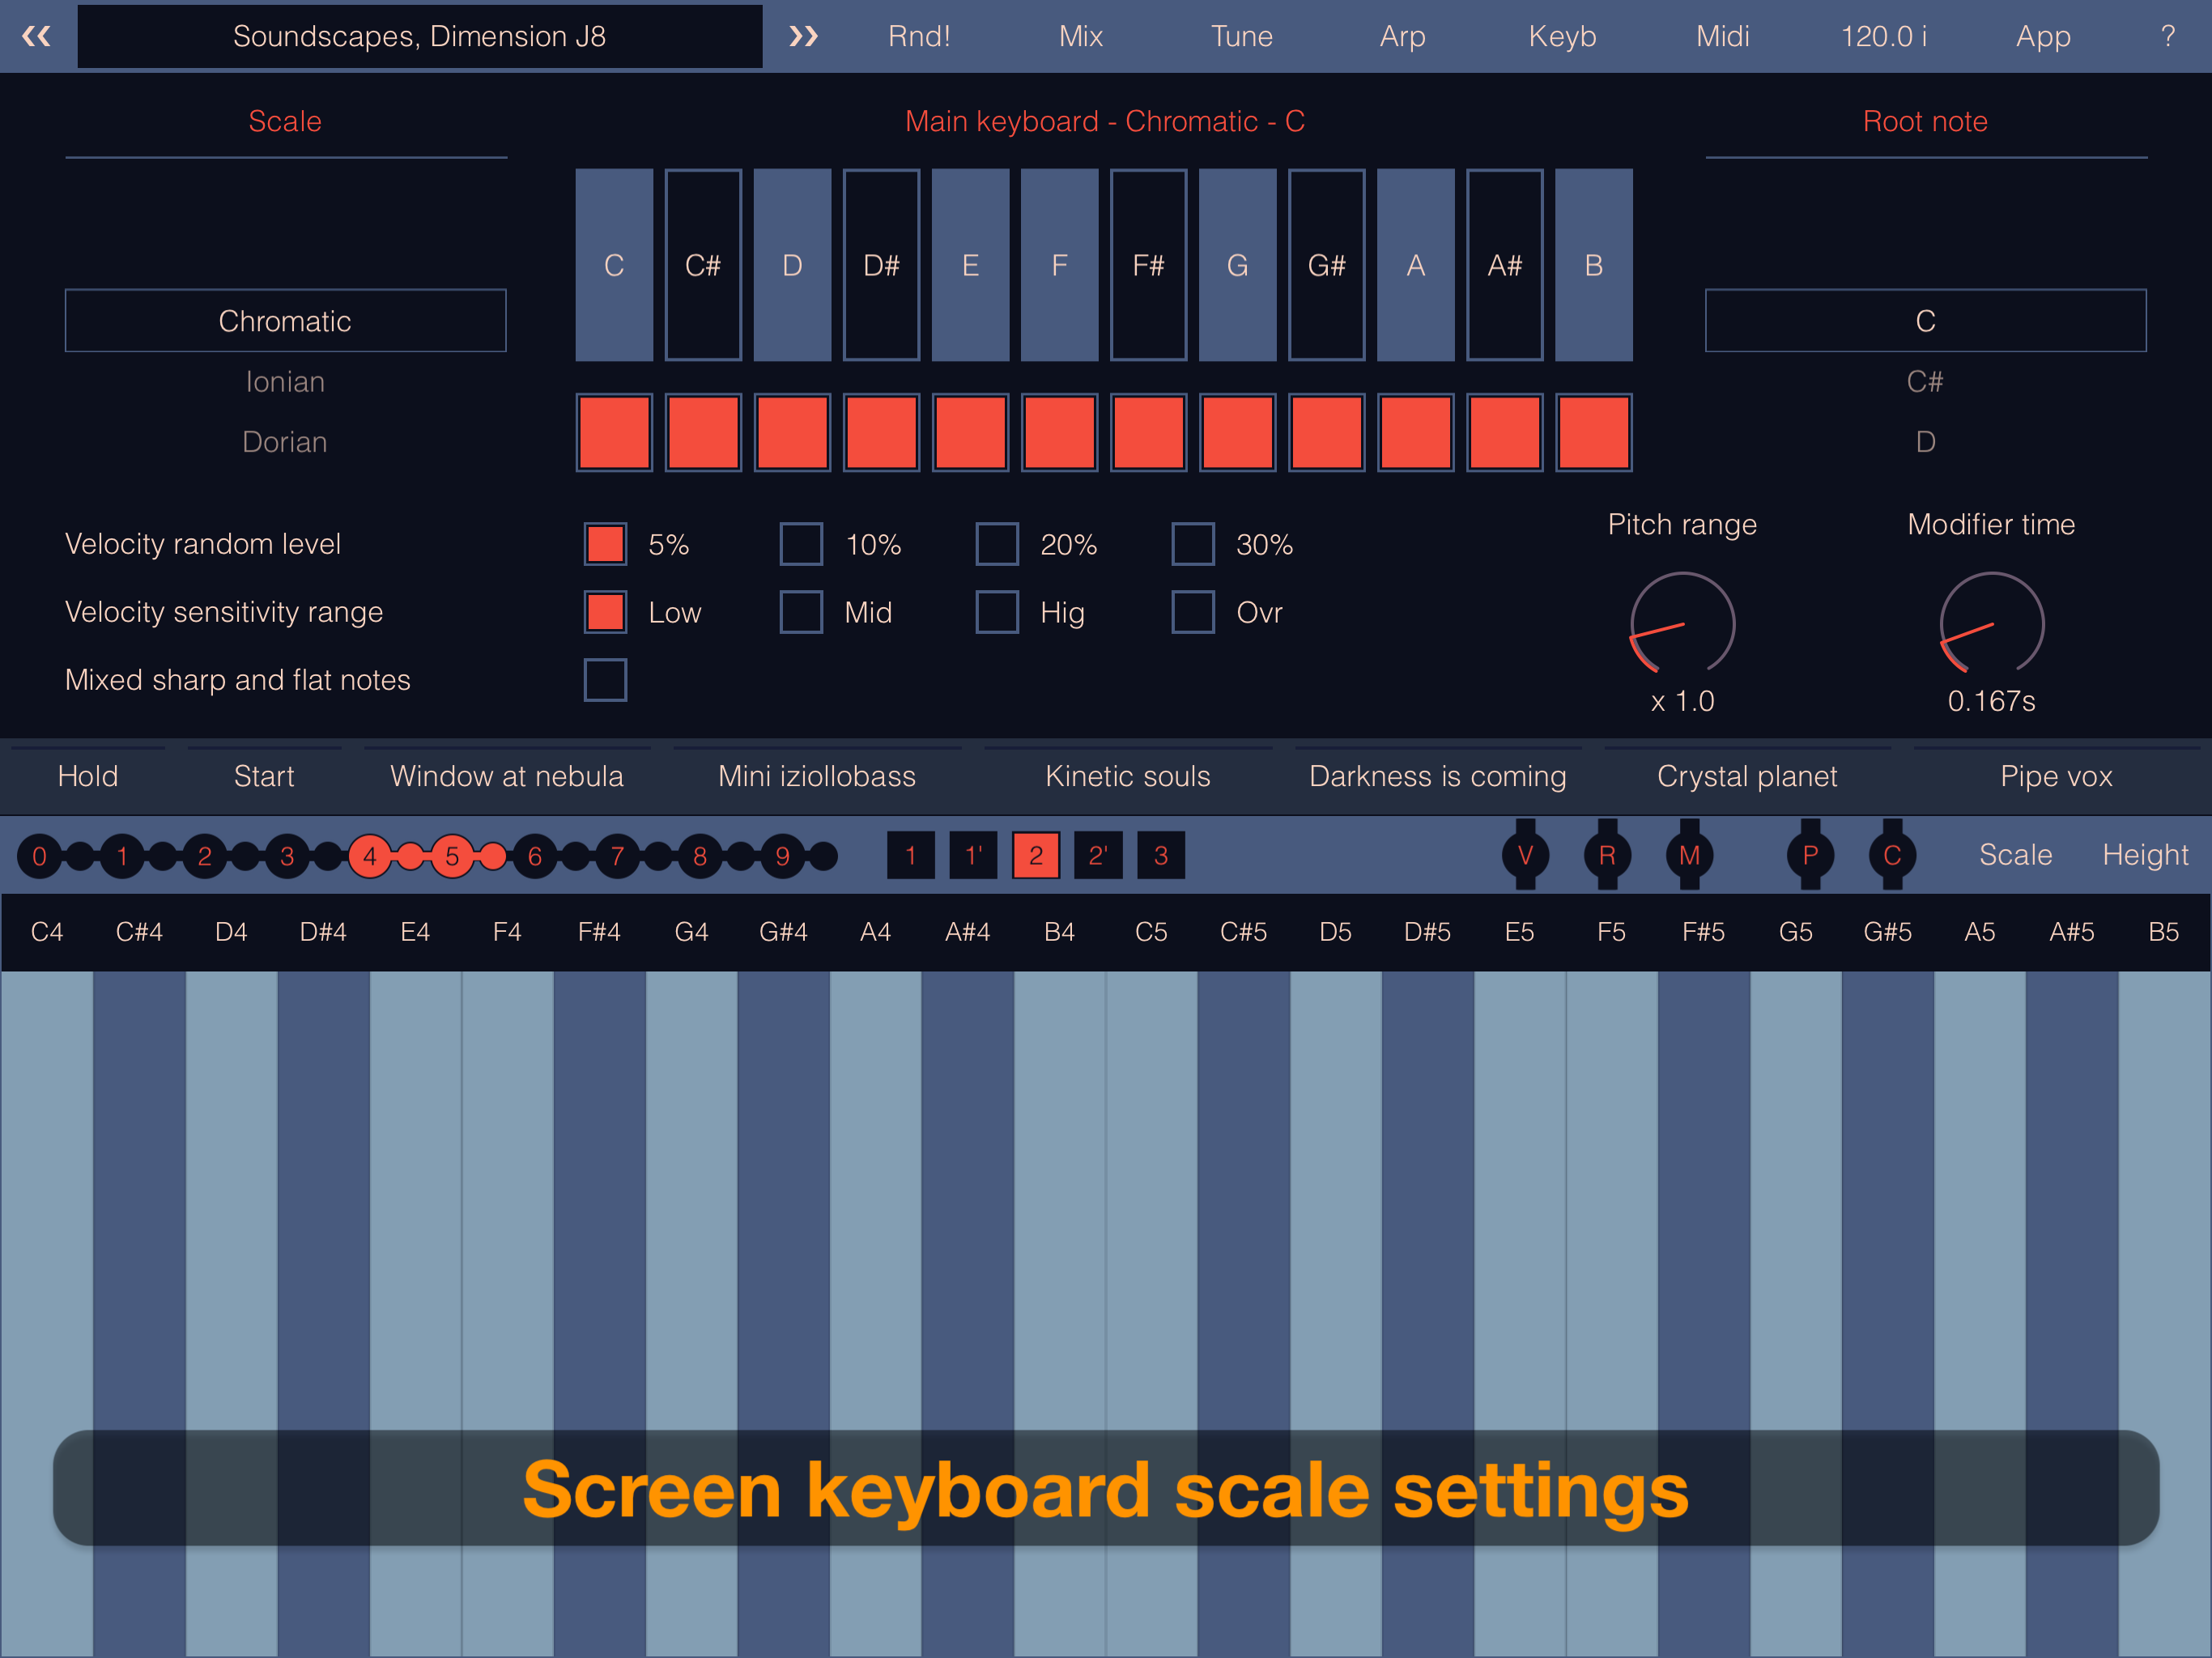Viewport: 2212px width, 1658px height.
Task: Toggle mixed sharp and flat notes checkbox
Action: click(605, 680)
